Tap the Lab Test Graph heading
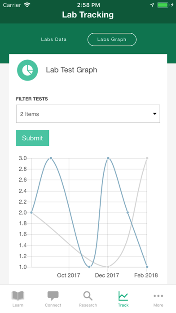This screenshot has height=313, width=176. 71,70
